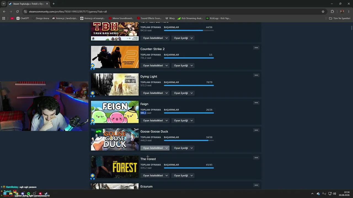The height and width of the screenshot is (198, 353).
Task: Expand Oyun İstatistikleri for Counter-Strike 2
Action: click(x=155, y=65)
